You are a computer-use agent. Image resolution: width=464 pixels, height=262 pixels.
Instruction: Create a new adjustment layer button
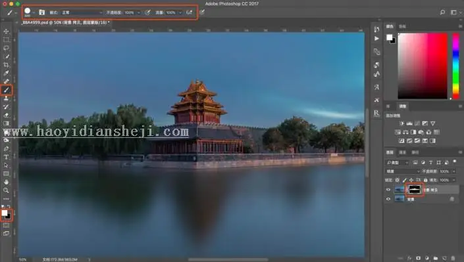coord(427,258)
